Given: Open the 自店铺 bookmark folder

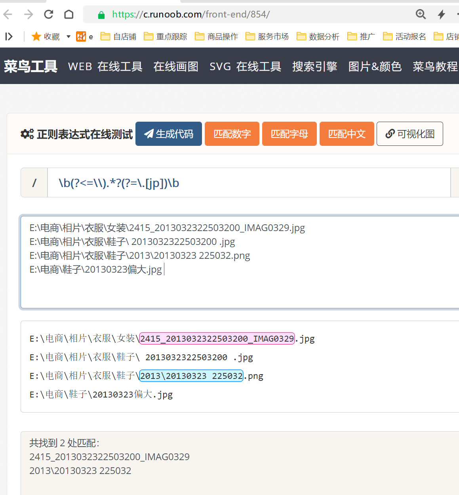Looking at the screenshot, I should coord(118,36).
